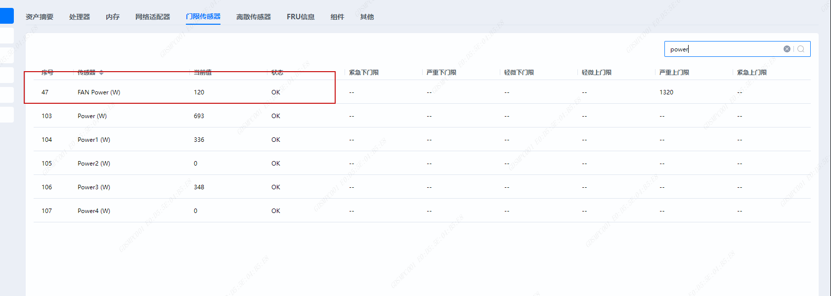The width and height of the screenshot is (831, 296).
Task: Click the 严重上门限 column header
Action: point(674,73)
